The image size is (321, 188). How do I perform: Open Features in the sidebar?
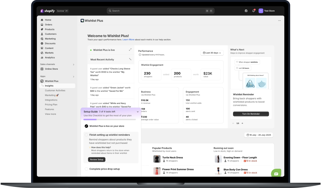pos(50,109)
